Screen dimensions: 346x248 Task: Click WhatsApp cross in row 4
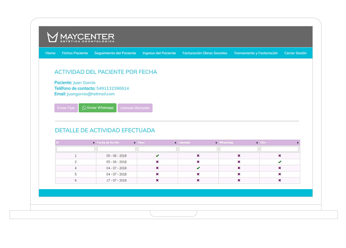pyautogui.click(x=239, y=168)
